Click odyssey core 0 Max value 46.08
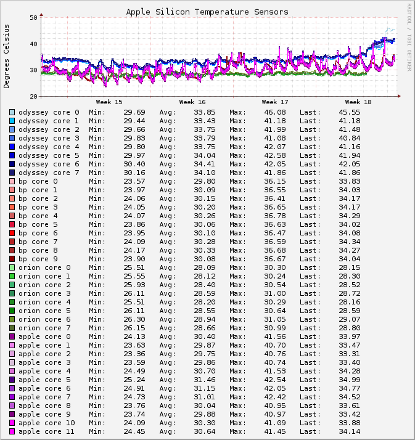This screenshot has height=440, width=415. click(275, 112)
